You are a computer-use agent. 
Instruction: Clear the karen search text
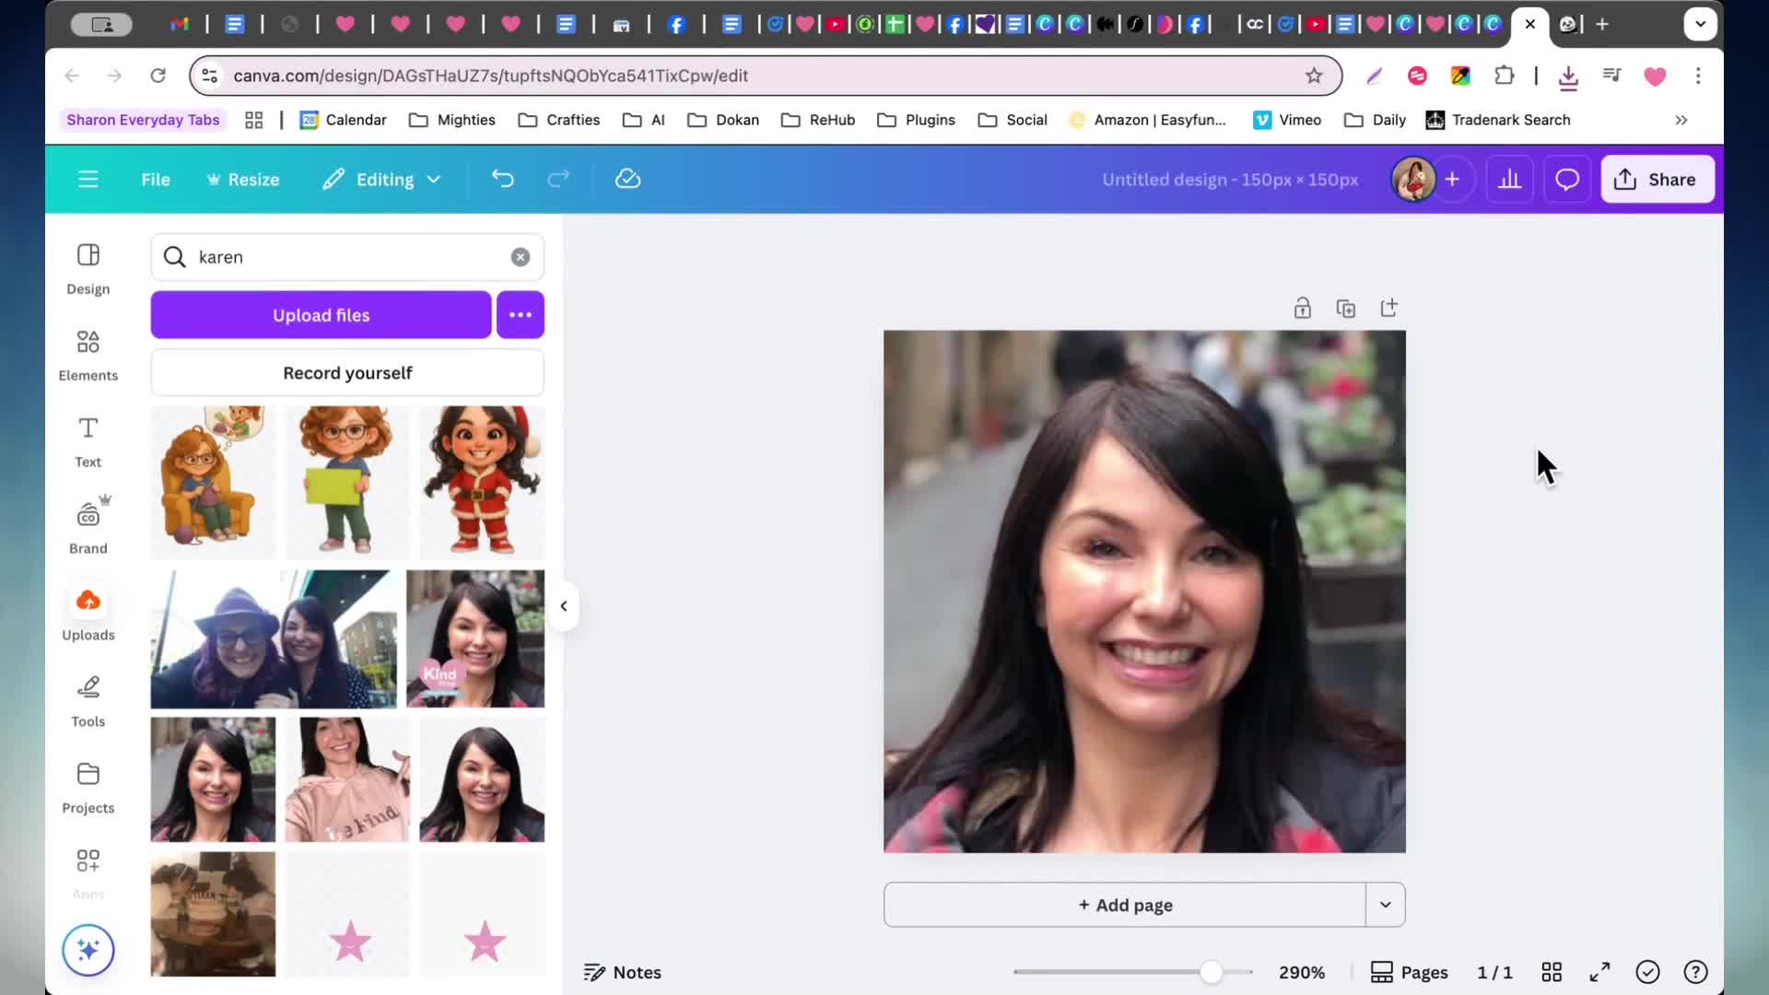pyautogui.click(x=521, y=257)
